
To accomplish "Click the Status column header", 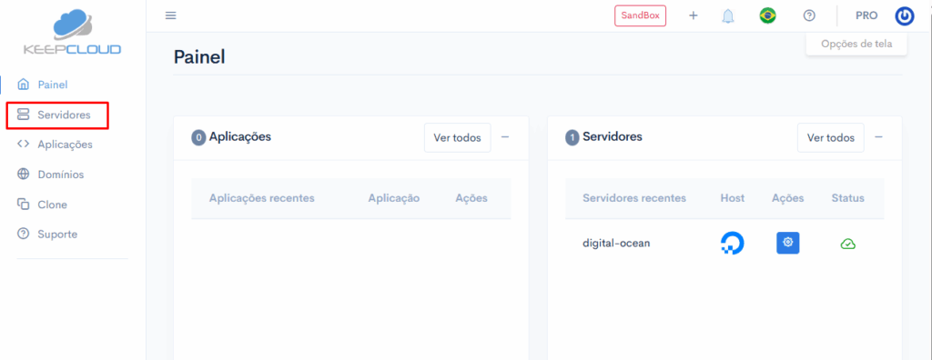I will pos(848,198).
